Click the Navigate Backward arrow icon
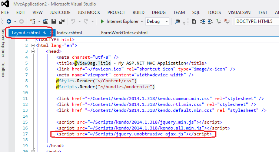279x152 pixels. pos(9,21)
